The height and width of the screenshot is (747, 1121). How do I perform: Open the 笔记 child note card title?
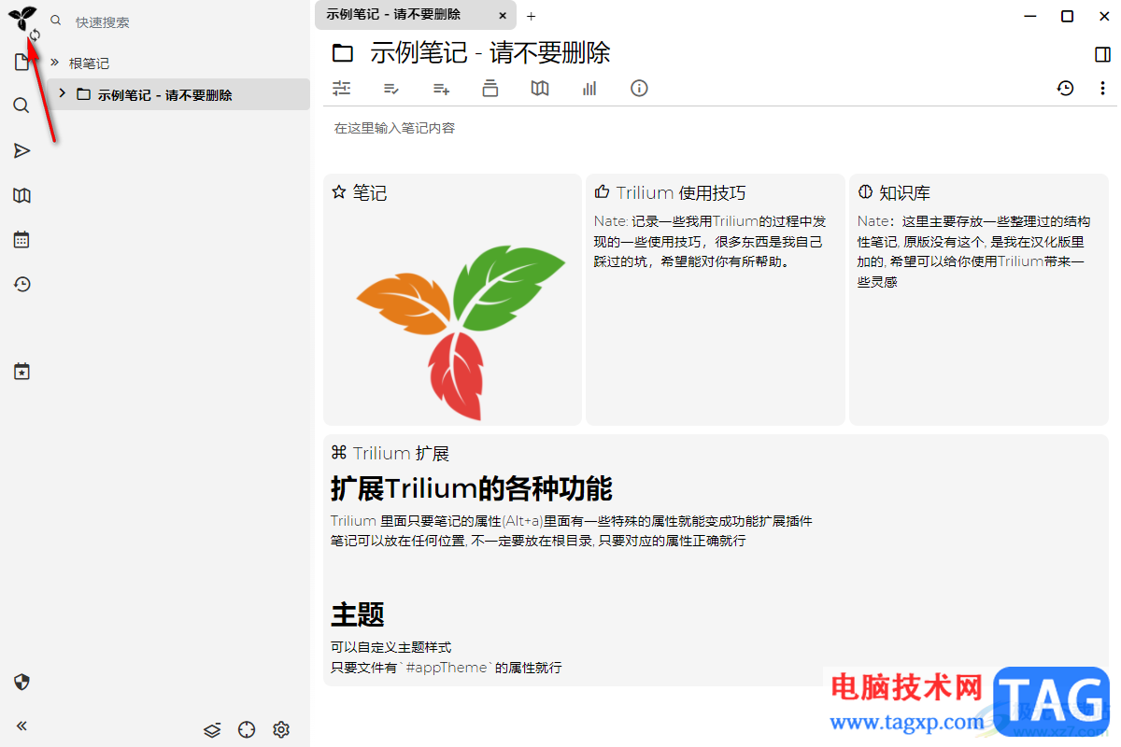point(370,193)
